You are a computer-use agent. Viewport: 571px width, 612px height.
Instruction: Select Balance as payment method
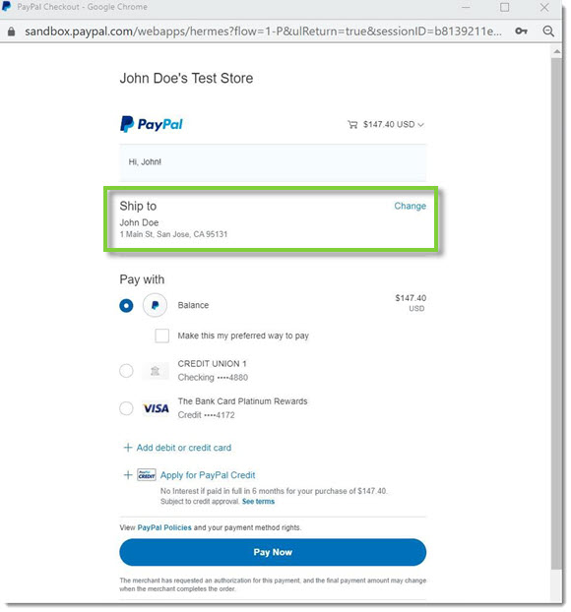[x=126, y=306]
